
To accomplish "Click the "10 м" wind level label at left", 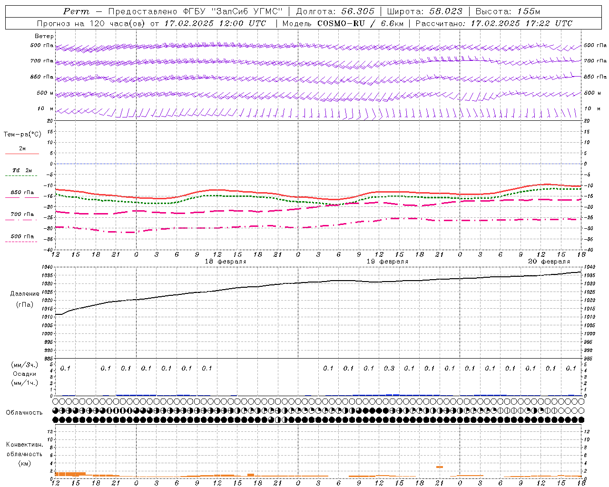I will pos(46,109).
